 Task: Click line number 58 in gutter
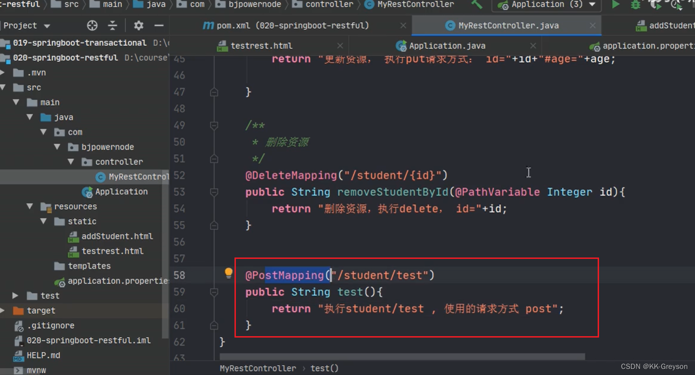[x=180, y=275]
